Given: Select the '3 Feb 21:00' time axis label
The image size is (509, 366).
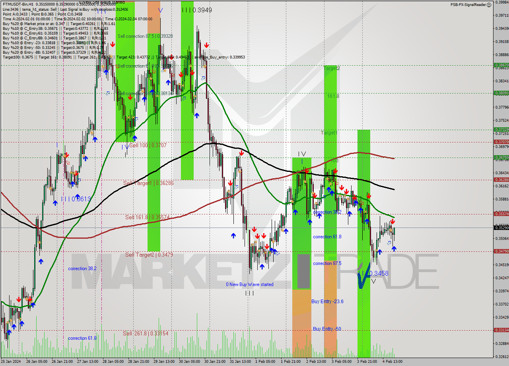Looking at the screenshot, I should click(x=367, y=362).
